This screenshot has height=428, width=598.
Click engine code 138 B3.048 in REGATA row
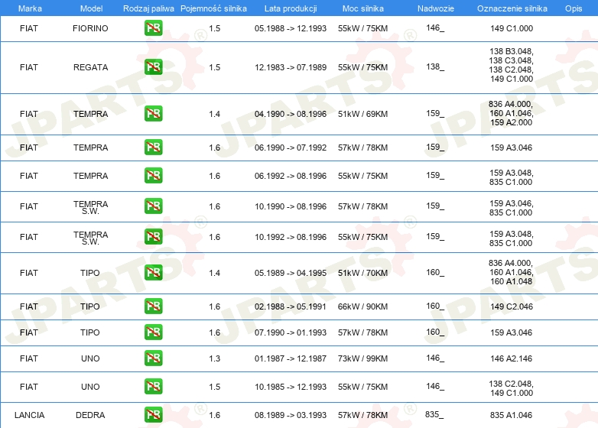point(512,51)
